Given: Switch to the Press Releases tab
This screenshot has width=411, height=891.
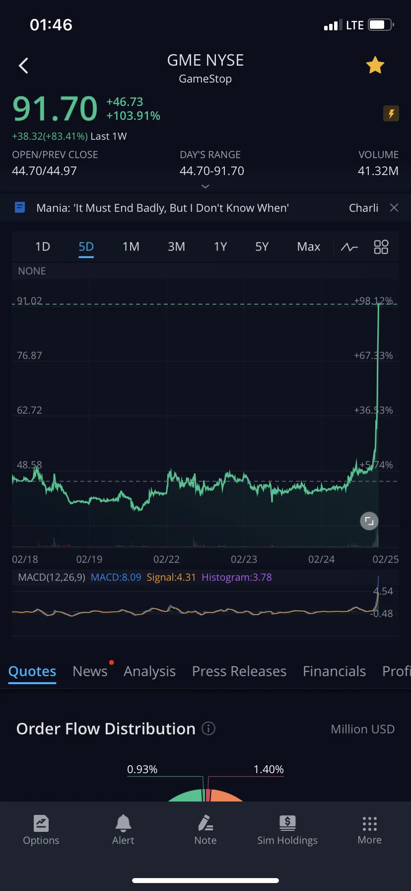Looking at the screenshot, I should pyautogui.click(x=239, y=671).
